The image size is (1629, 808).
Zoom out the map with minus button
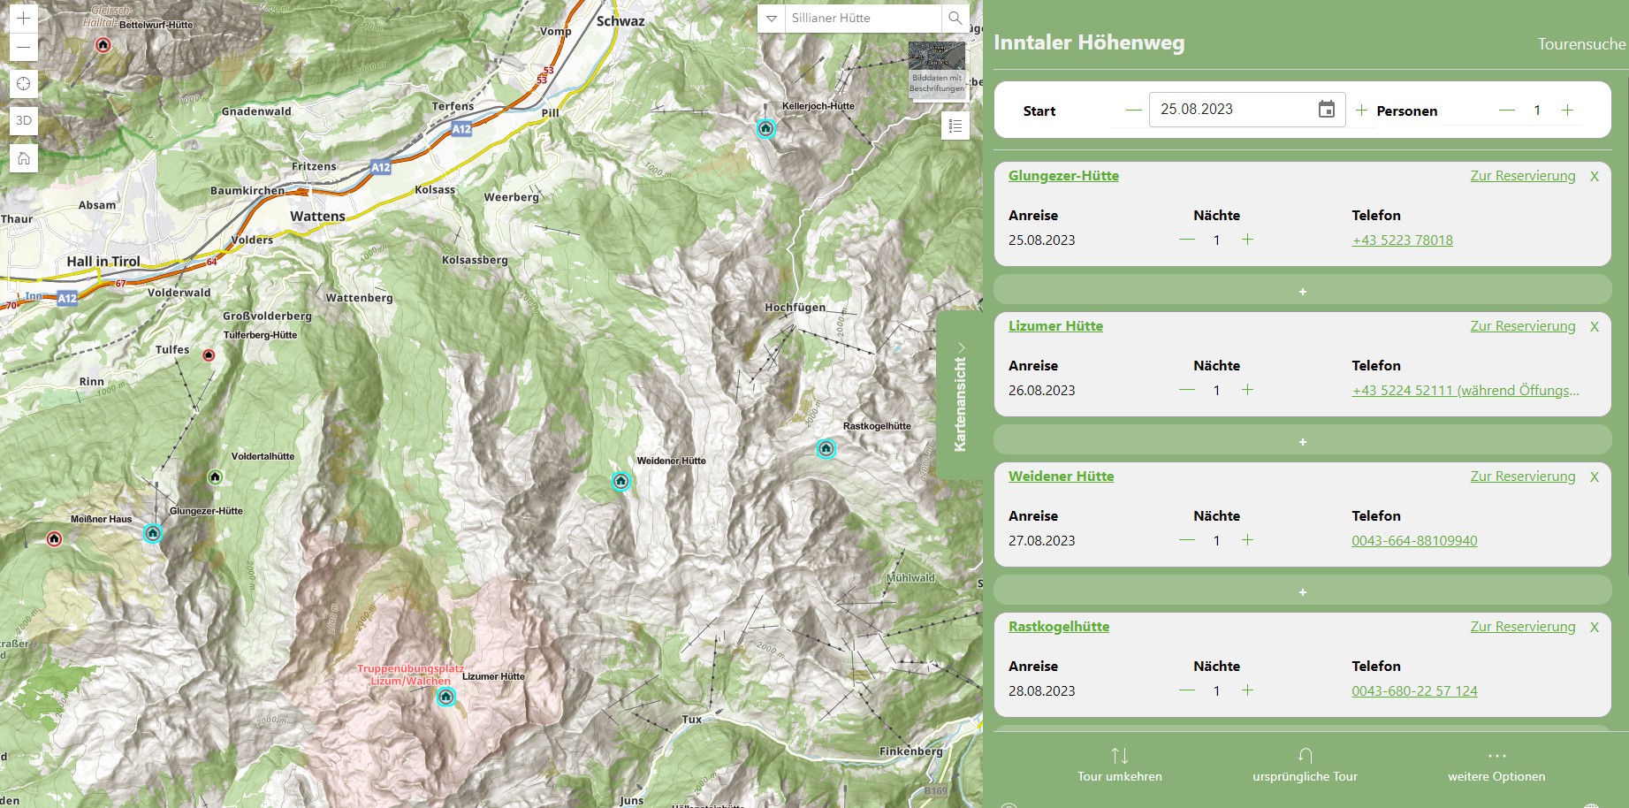(x=24, y=47)
